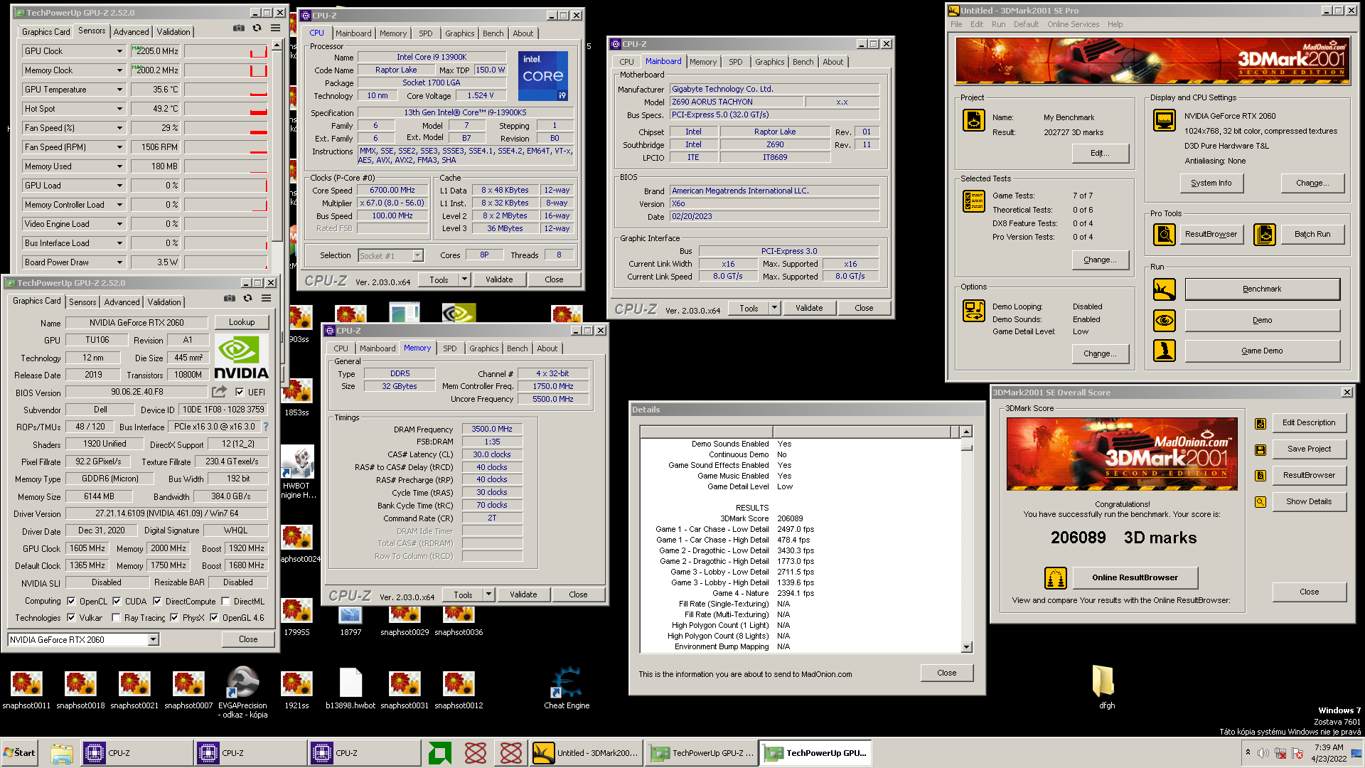Click the Details list scroll down arrow
This screenshot has width=1365, height=768.
click(966, 647)
